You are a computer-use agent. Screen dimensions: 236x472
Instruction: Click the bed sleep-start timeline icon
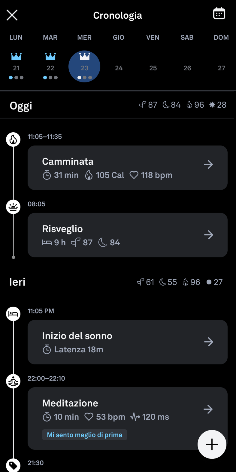(14, 314)
